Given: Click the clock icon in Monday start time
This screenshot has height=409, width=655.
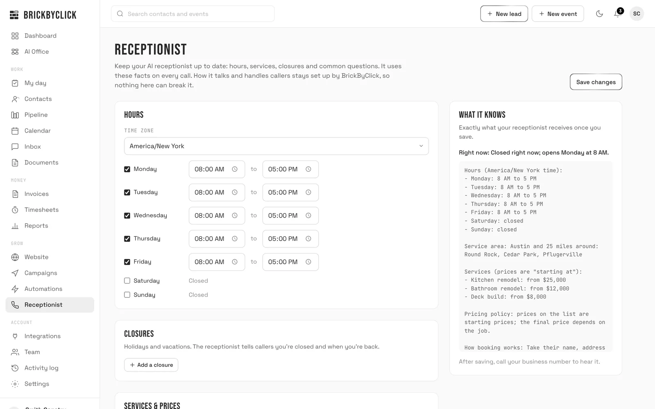Looking at the screenshot, I should [x=235, y=169].
